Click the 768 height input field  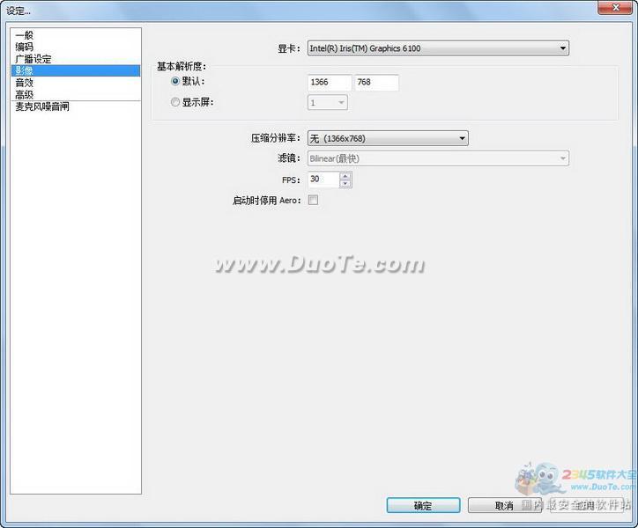click(x=377, y=83)
